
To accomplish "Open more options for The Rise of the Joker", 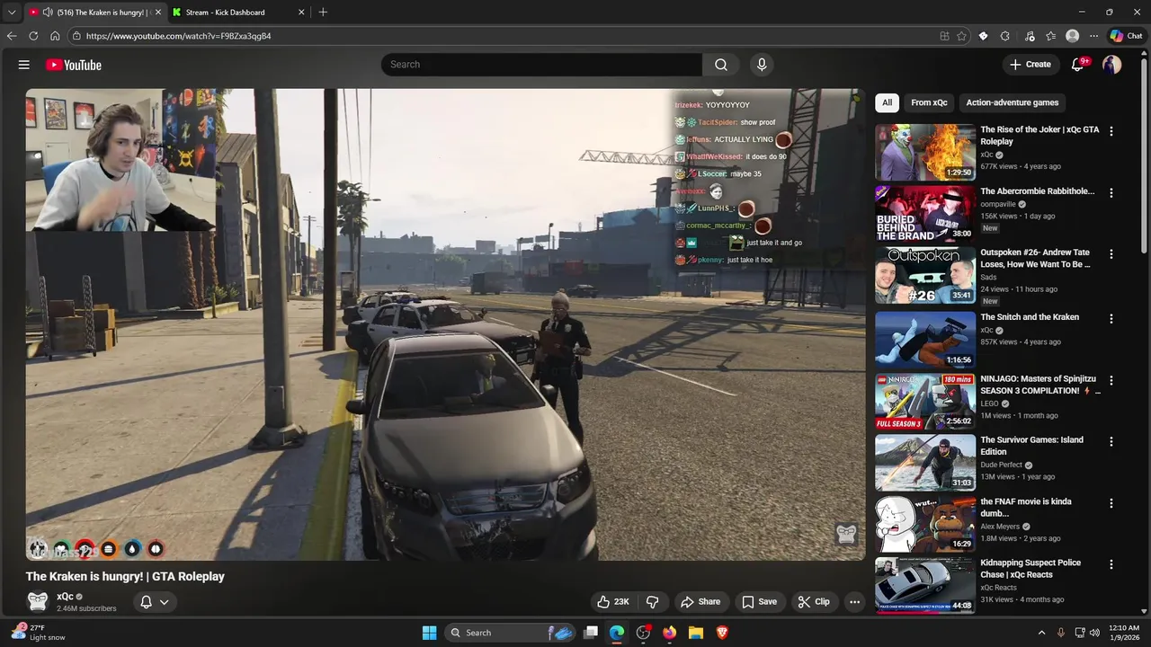I will coord(1111,131).
